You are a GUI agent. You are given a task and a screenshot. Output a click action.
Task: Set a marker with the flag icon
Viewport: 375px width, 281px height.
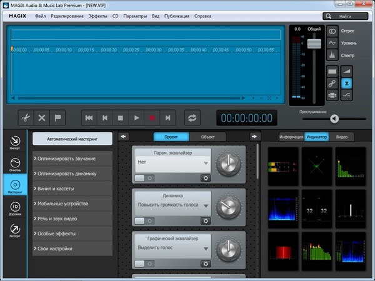57,118
